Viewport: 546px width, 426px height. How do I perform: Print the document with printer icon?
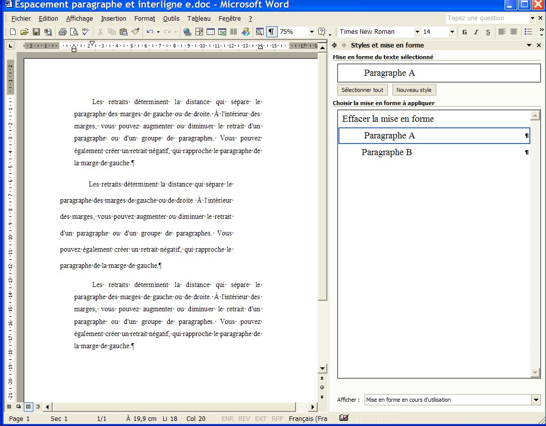62,32
